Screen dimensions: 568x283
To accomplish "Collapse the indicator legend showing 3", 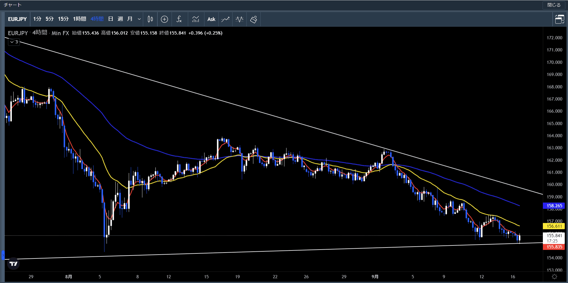I will point(14,42).
